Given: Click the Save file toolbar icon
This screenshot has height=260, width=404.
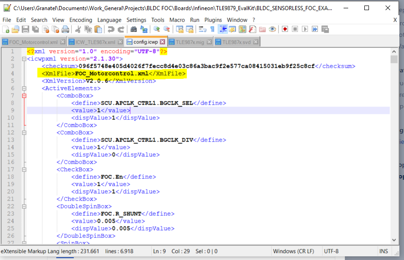Looking at the screenshot, I should [x=25, y=29].
